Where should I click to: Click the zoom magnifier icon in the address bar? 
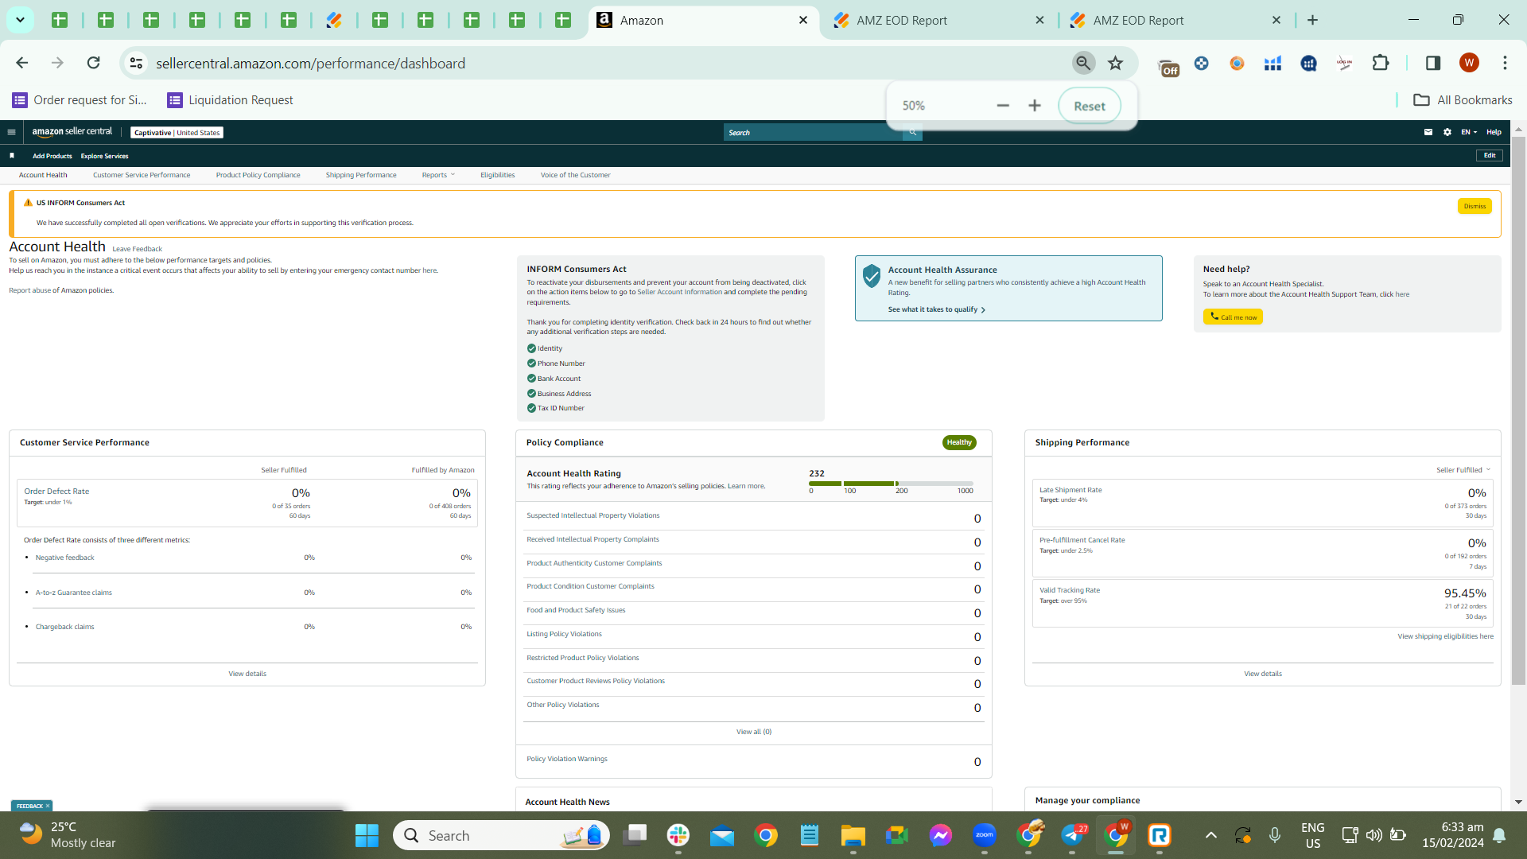[x=1083, y=63]
